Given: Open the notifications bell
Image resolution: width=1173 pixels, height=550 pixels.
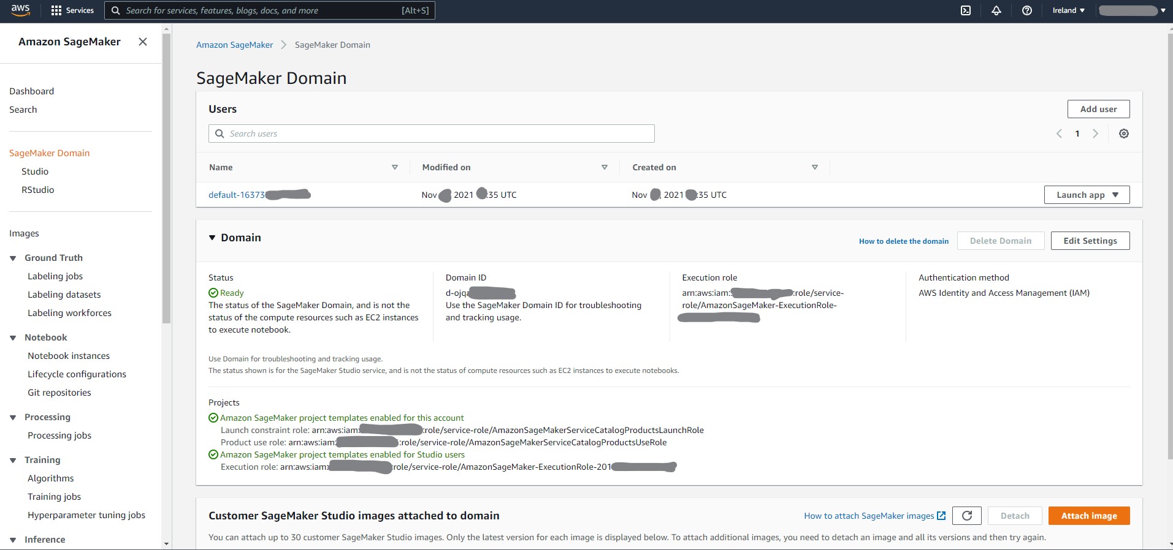Looking at the screenshot, I should click(x=996, y=10).
